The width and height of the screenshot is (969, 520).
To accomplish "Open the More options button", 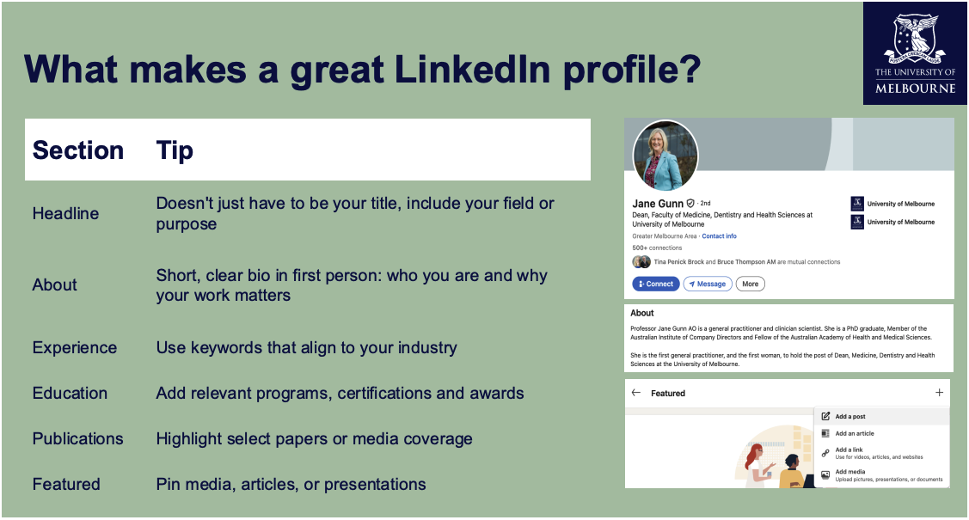I will 751,284.
